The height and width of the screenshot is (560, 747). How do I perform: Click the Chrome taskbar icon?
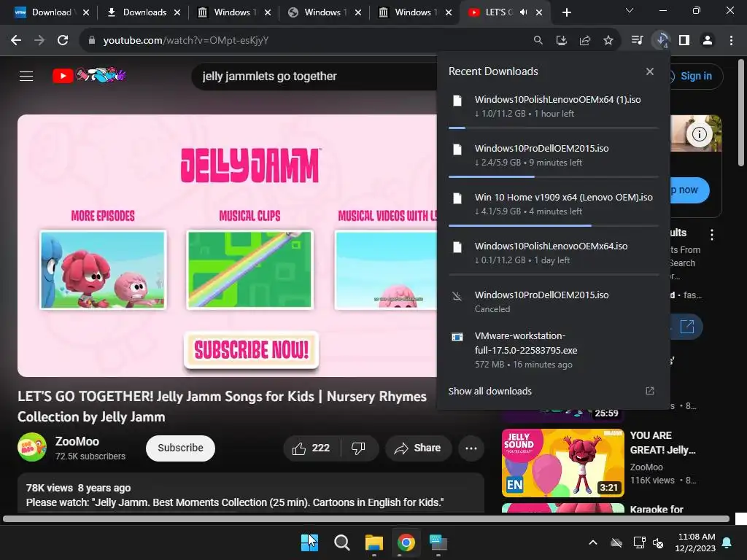click(406, 542)
